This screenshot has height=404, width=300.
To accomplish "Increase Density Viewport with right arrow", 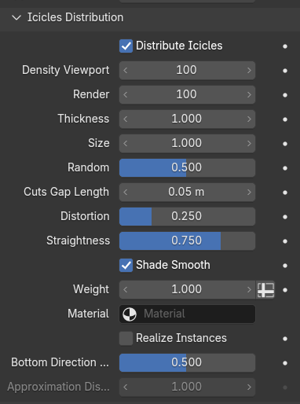I will click(x=249, y=71).
